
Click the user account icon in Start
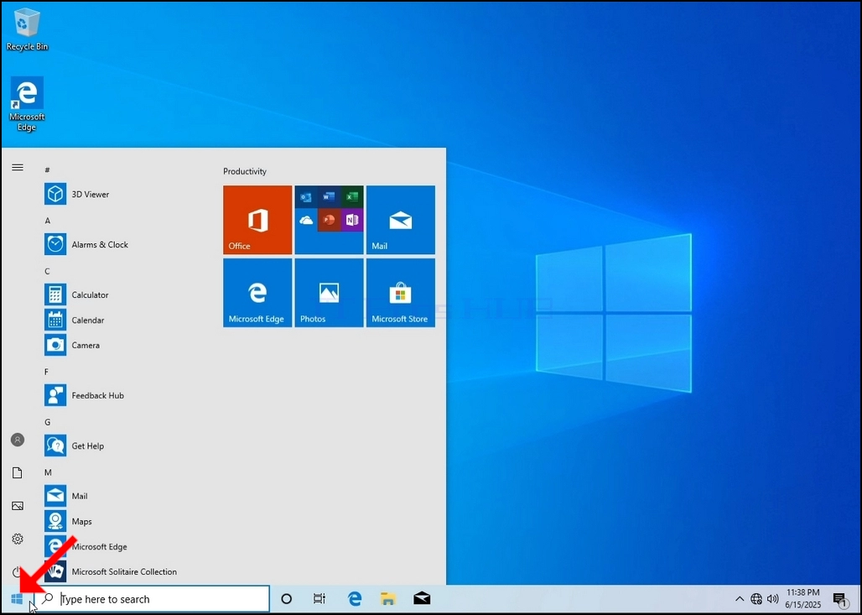coord(18,440)
